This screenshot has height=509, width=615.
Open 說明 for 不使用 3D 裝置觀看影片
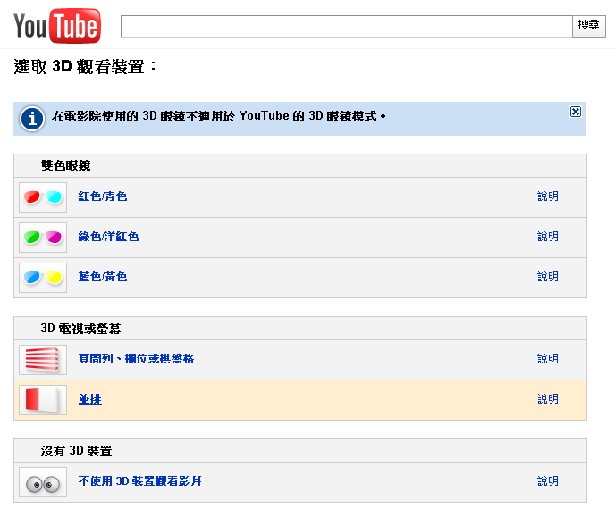tap(548, 480)
